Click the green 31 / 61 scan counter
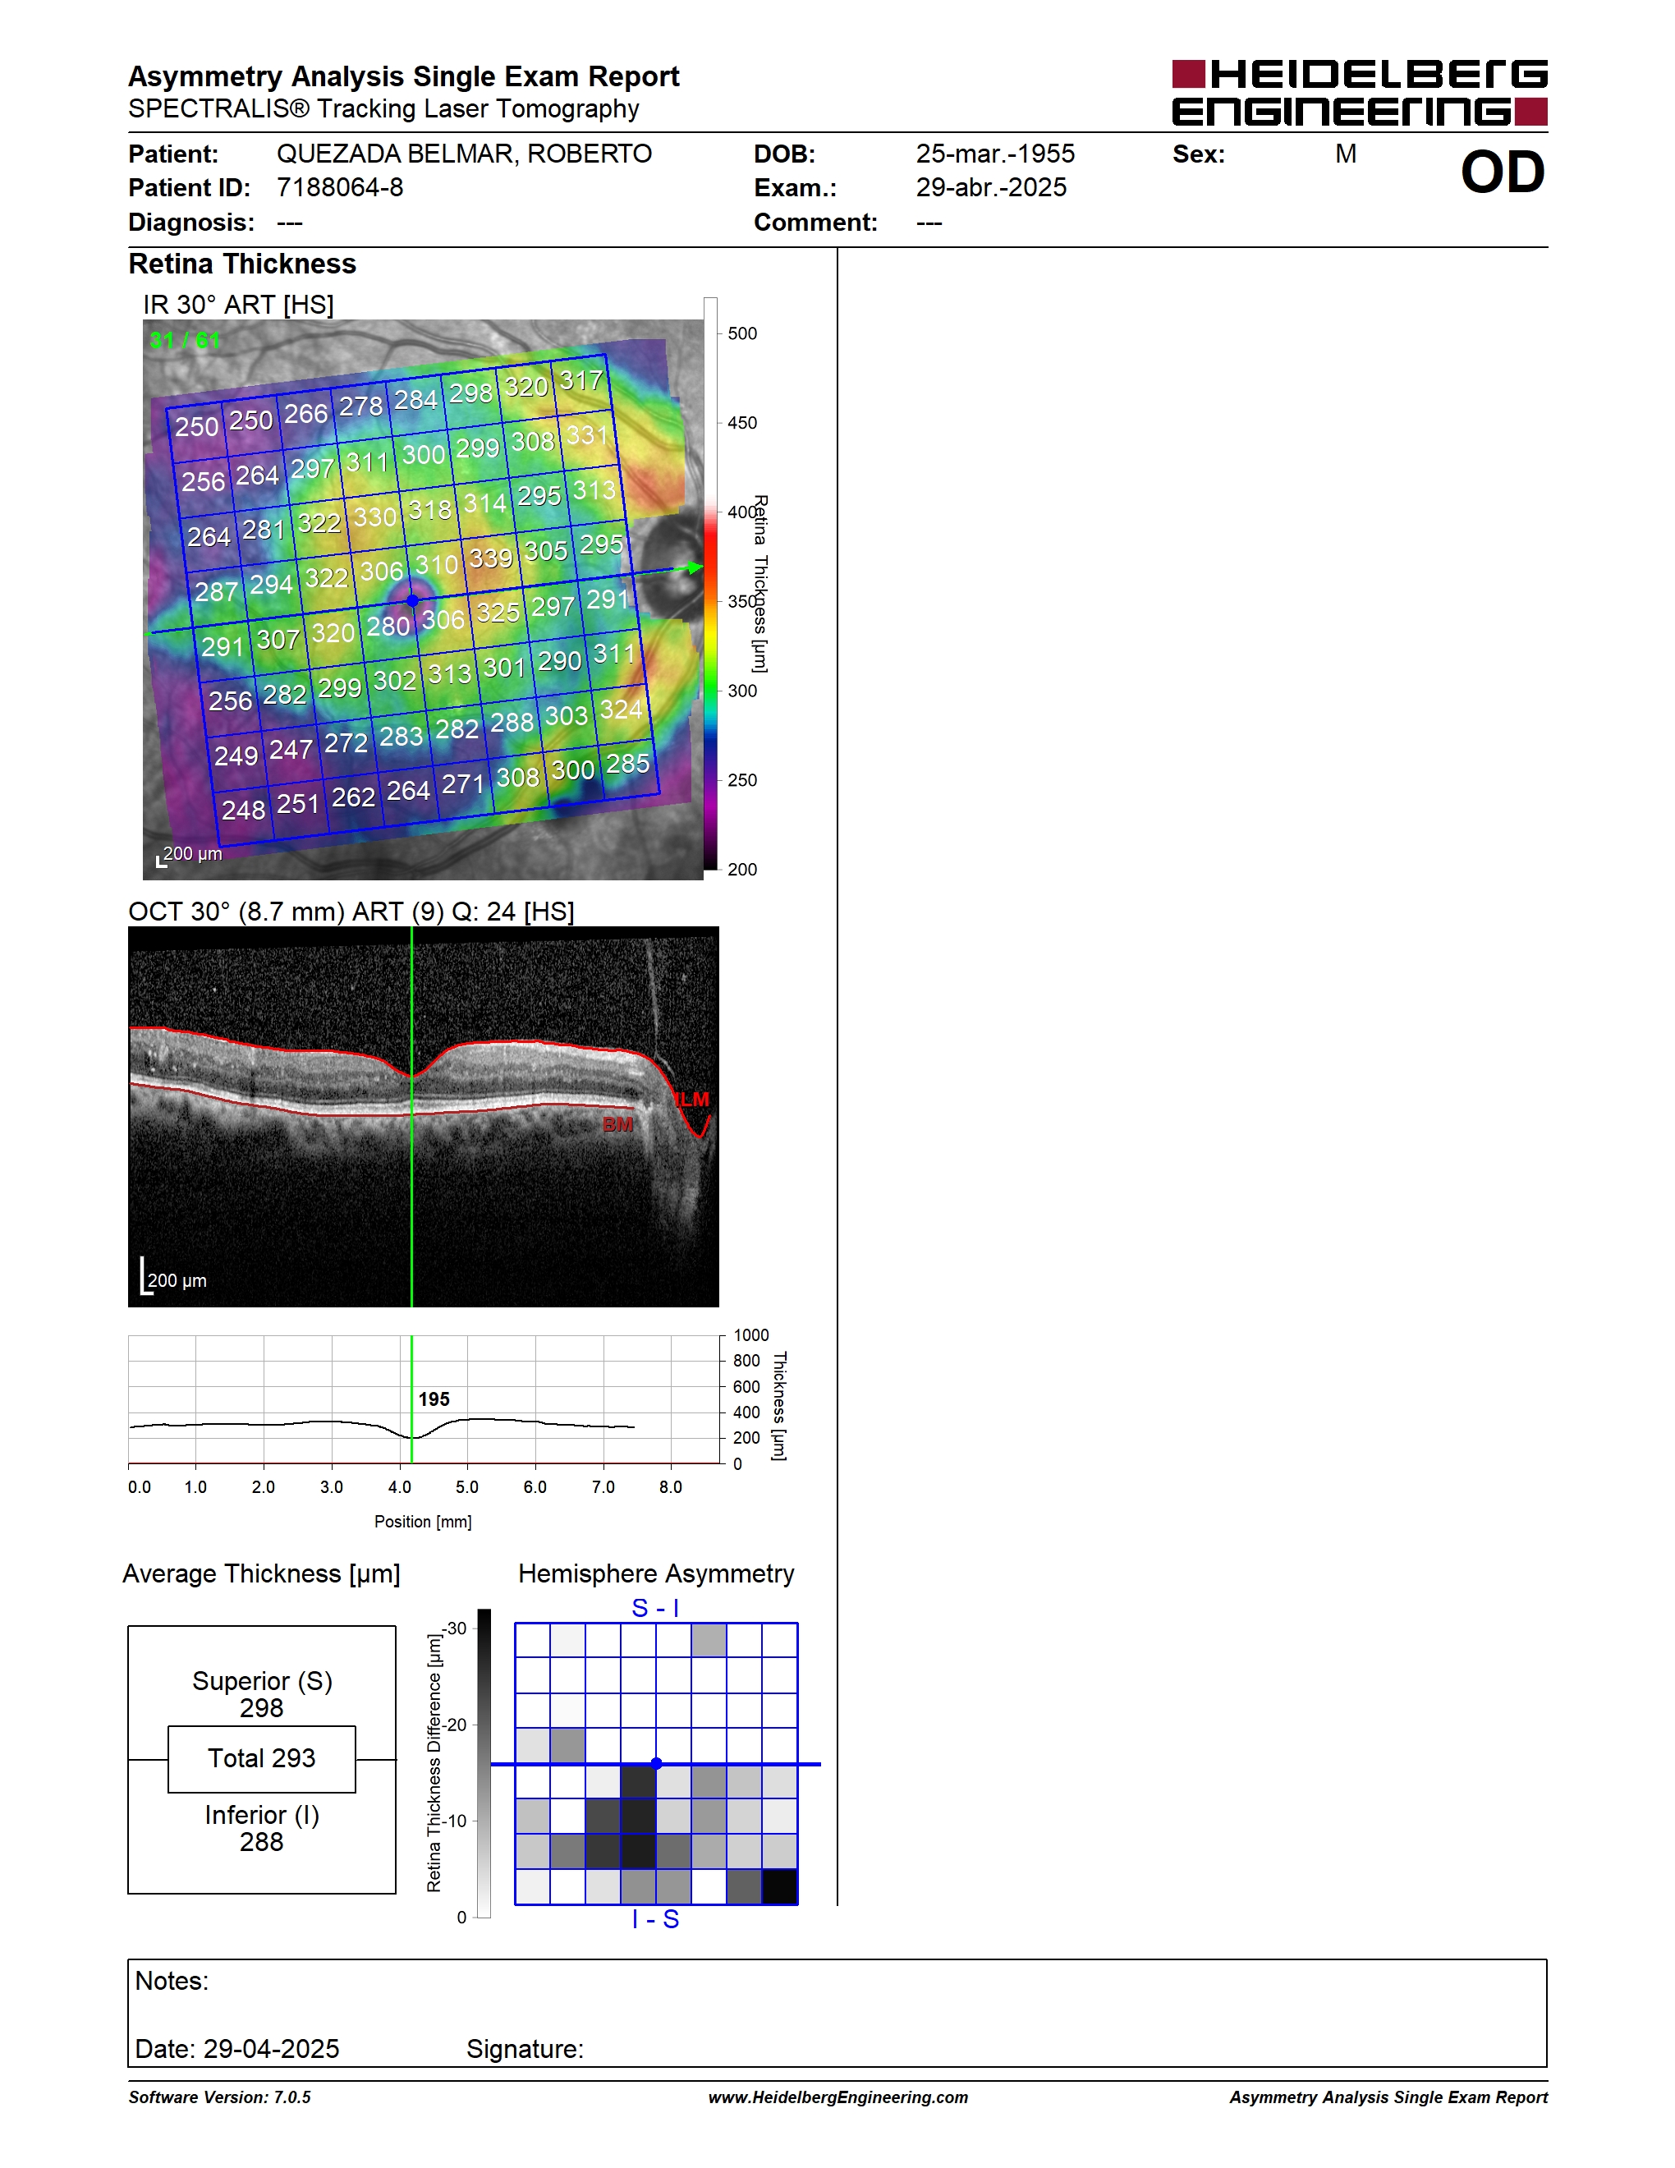The height and width of the screenshot is (2168, 1675). coord(185,341)
